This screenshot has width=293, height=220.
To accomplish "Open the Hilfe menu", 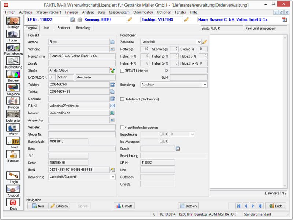I will (x=193, y=12).
